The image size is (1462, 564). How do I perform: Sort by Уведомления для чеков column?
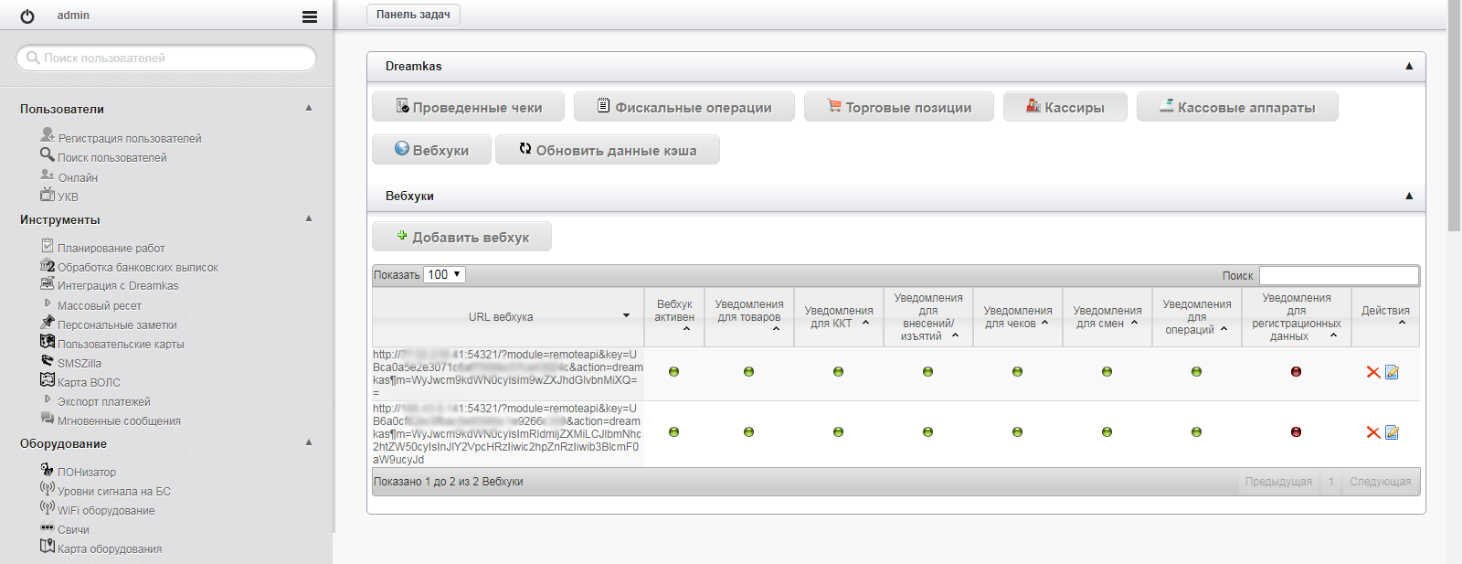click(x=1018, y=317)
